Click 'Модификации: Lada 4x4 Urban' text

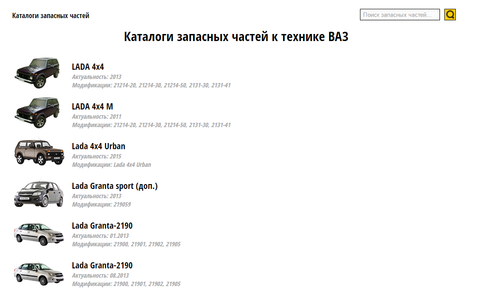tap(111, 165)
